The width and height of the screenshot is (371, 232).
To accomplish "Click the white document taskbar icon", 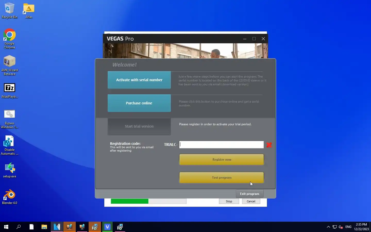I will point(31,227).
